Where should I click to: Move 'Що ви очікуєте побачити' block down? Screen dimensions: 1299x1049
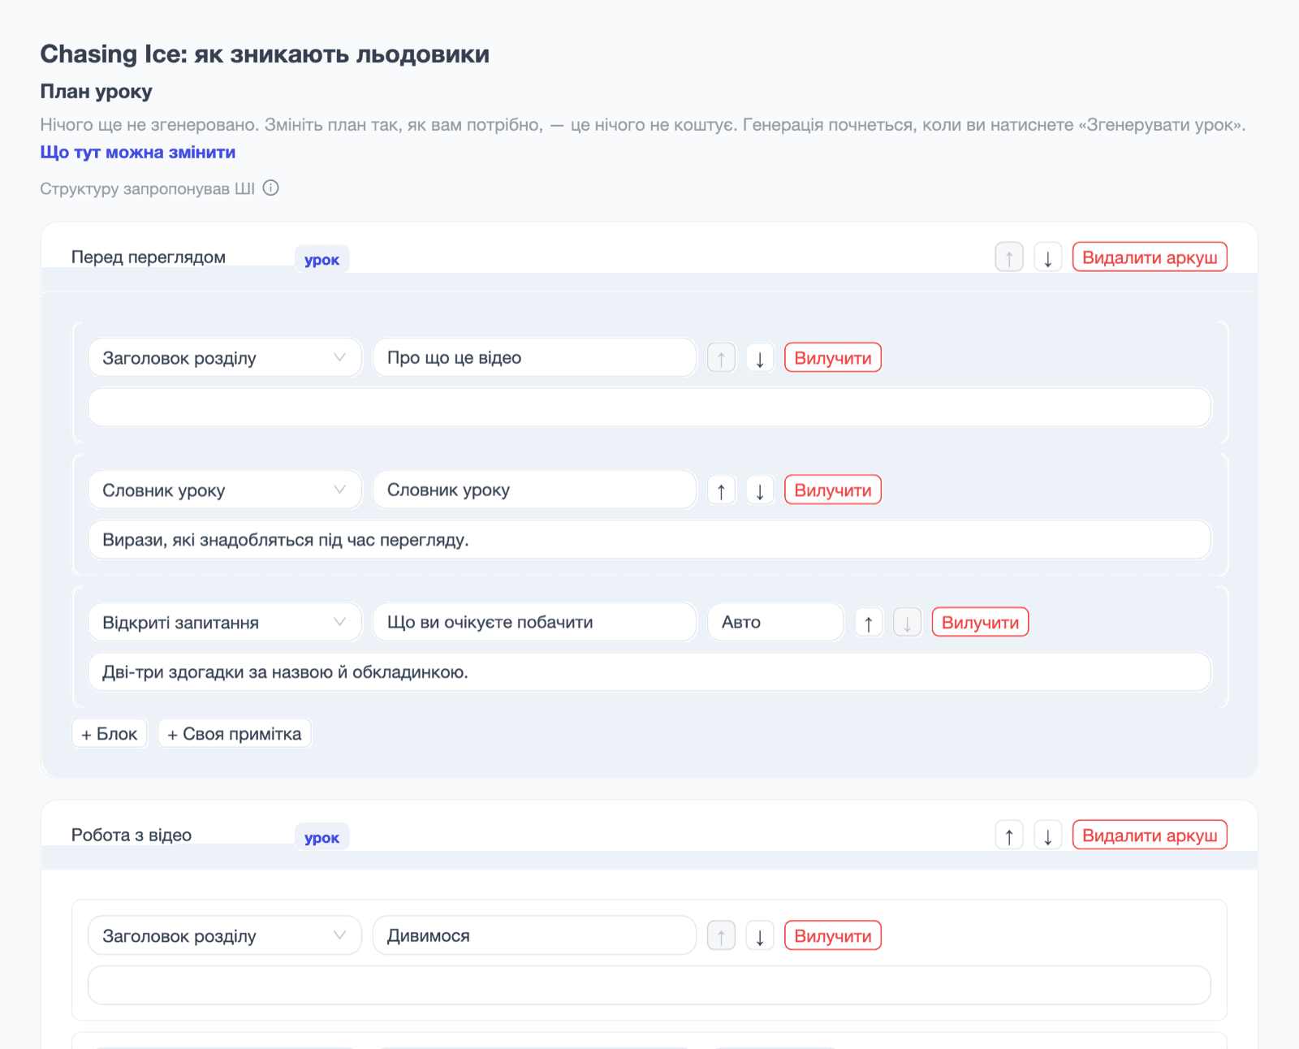click(907, 623)
